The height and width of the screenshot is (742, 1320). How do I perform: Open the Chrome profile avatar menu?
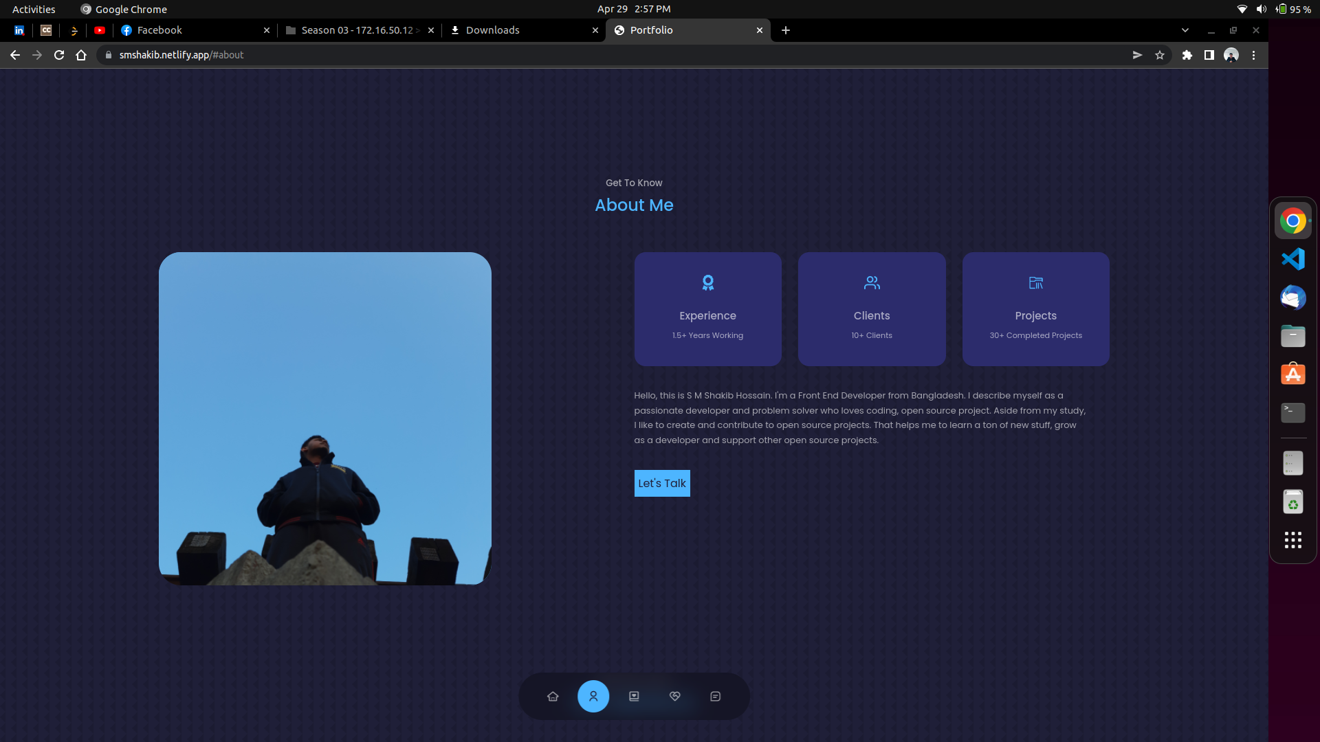pos(1231,55)
